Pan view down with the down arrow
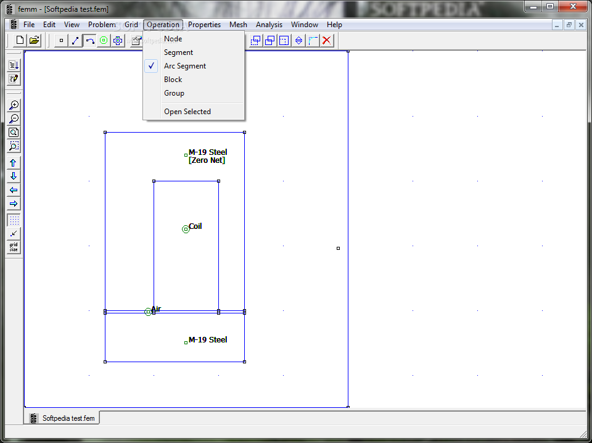Image resolution: width=592 pixels, height=443 pixels. pos(14,176)
